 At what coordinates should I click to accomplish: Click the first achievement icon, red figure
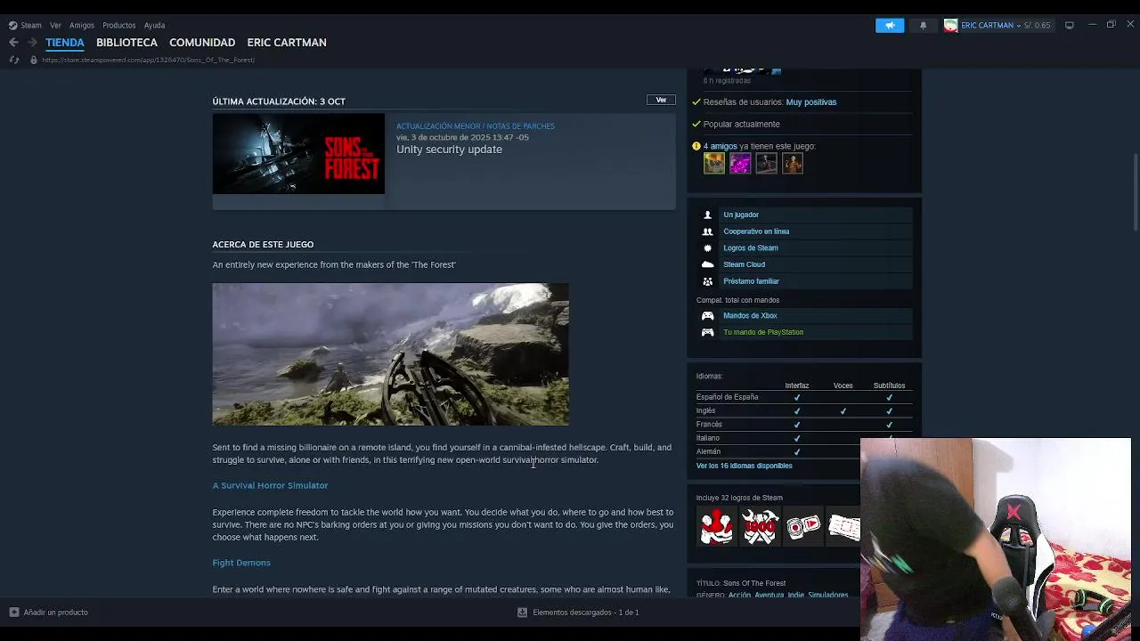(717, 526)
